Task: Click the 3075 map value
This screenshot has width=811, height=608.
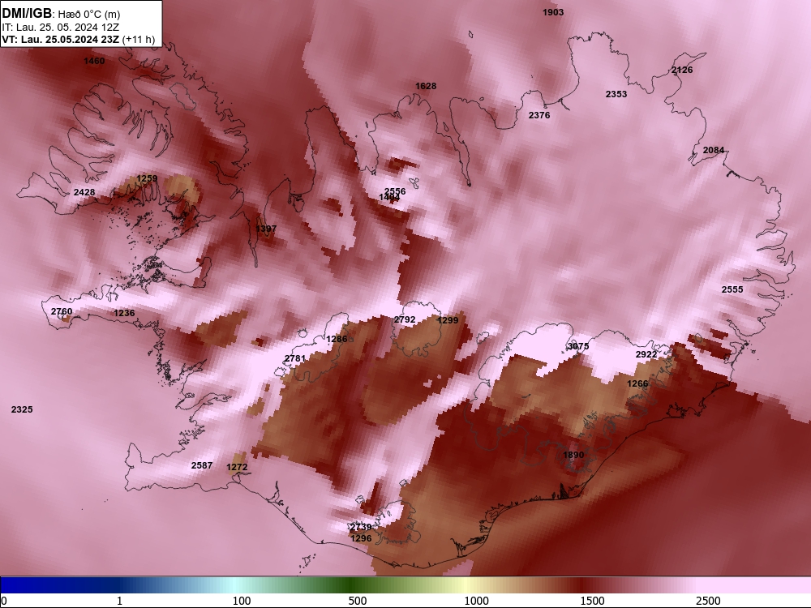Action: (577, 346)
